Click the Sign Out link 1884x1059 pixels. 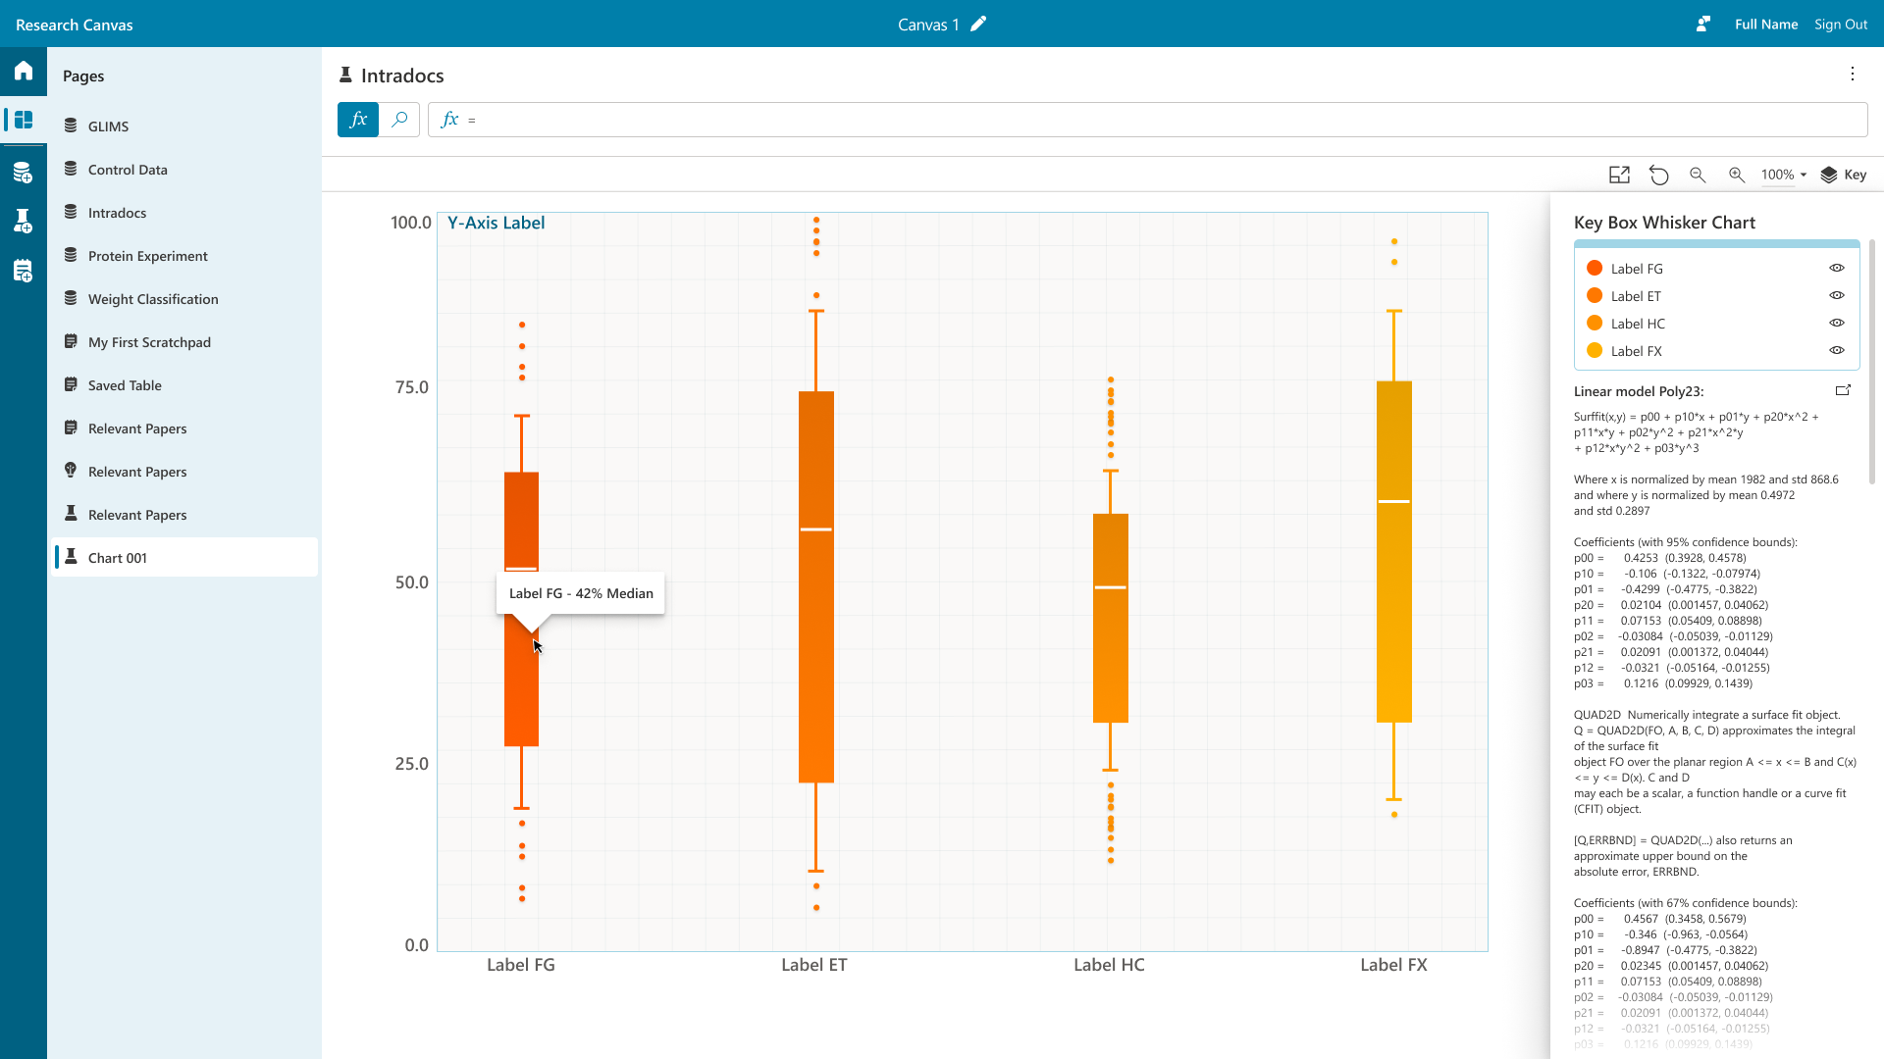coord(1840,25)
